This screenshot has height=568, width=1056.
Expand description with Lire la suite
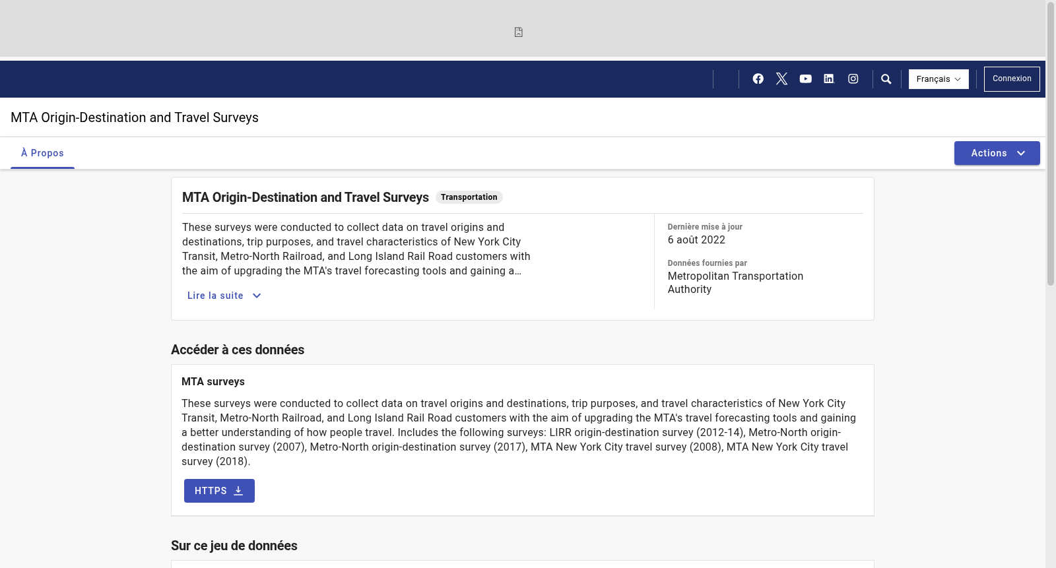pyautogui.click(x=224, y=296)
